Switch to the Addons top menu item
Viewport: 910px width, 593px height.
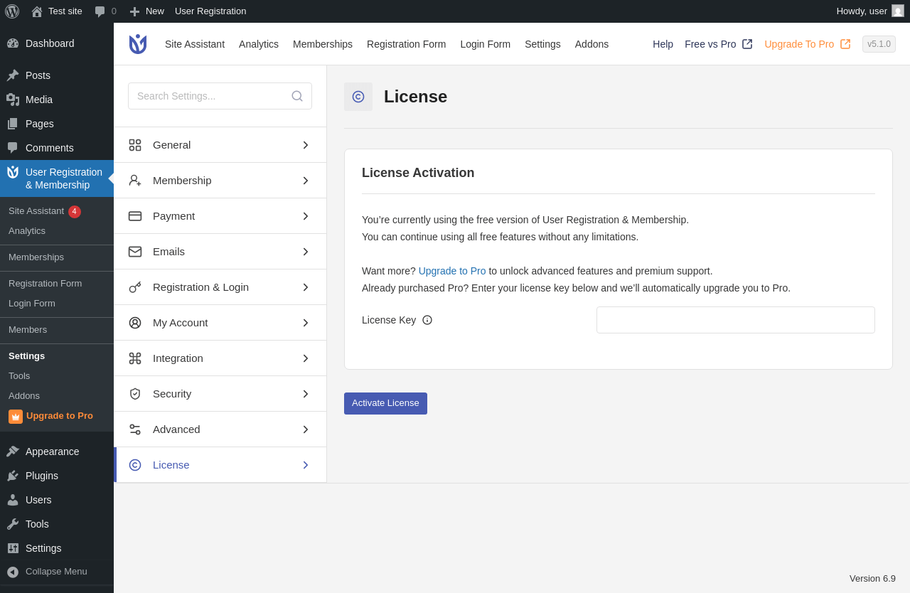(591, 44)
